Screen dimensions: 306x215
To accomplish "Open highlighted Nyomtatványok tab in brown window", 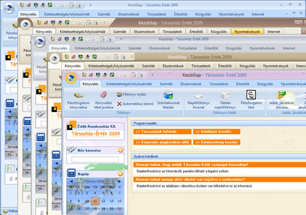I will coord(247,32).
